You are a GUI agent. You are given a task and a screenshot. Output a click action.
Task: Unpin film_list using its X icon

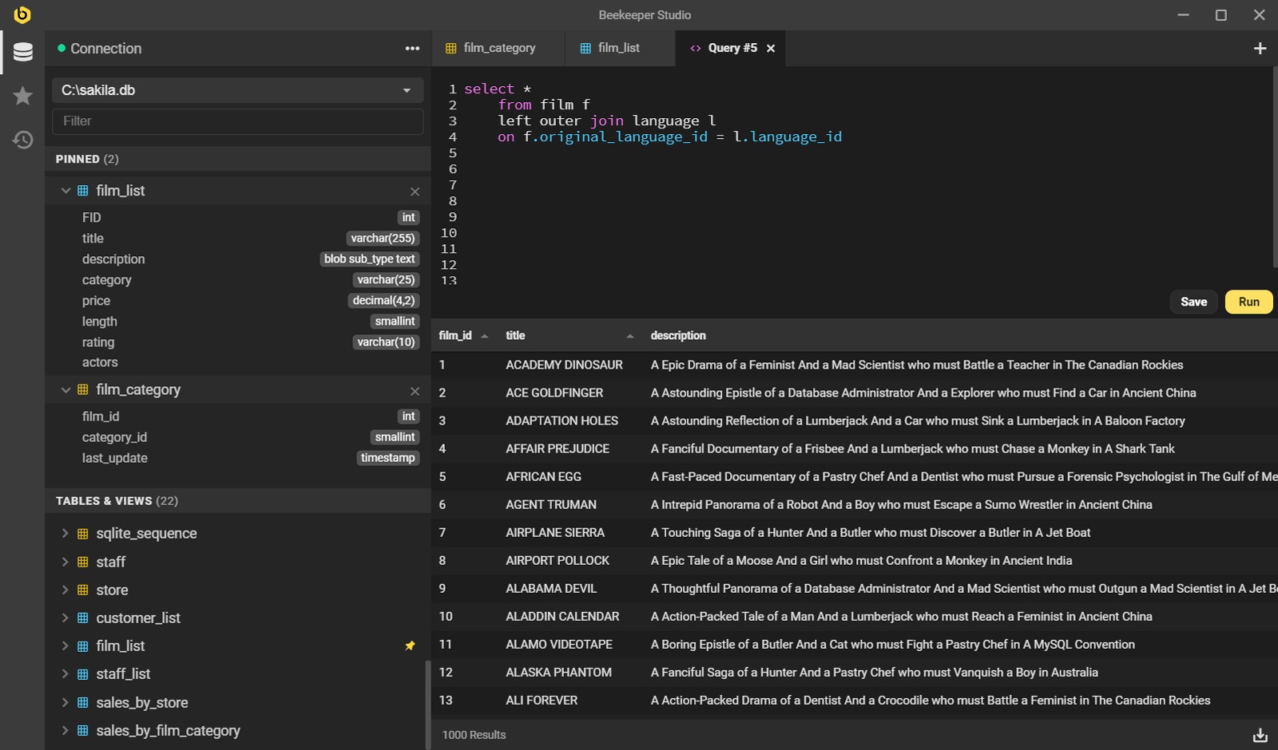pos(415,191)
